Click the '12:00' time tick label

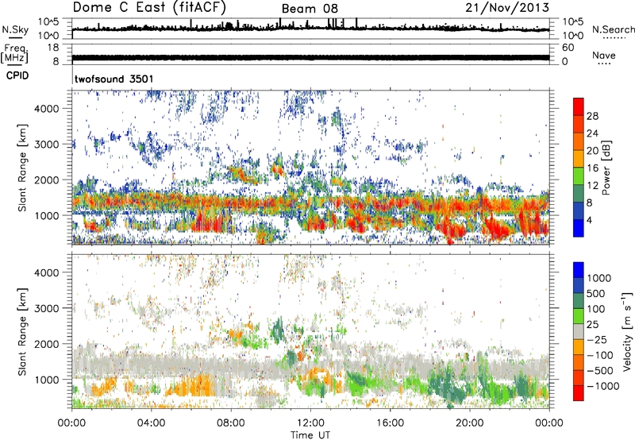[310, 423]
